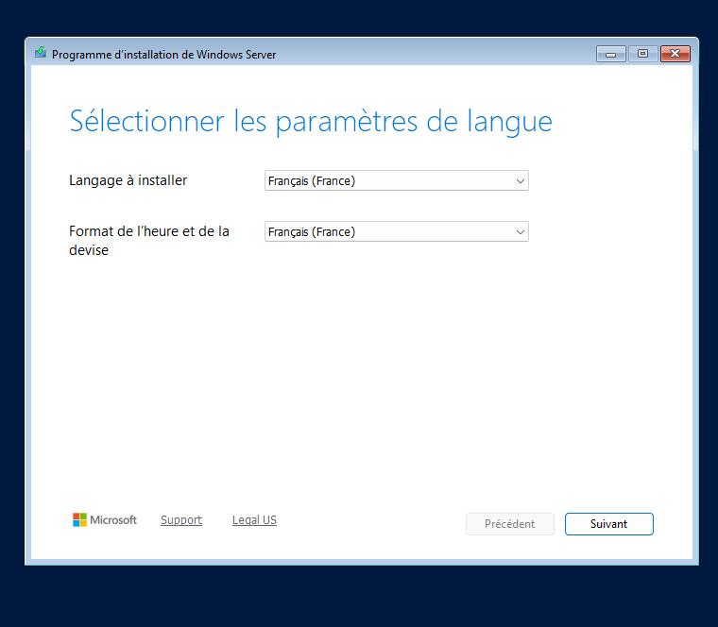Image resolution: width=718 pixels, height=627 pixels.
Task: Close the Windows Server setup window
Action: 675,54
